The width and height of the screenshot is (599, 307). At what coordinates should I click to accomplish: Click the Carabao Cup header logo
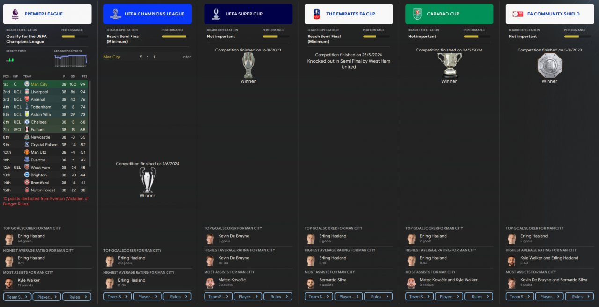[x=417, y=14]
